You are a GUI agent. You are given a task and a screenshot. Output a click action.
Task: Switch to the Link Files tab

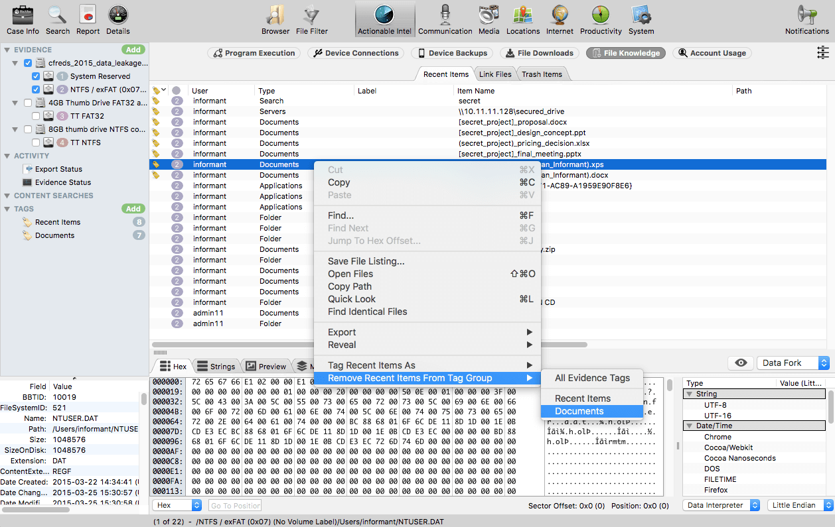(x=494, y=74)
